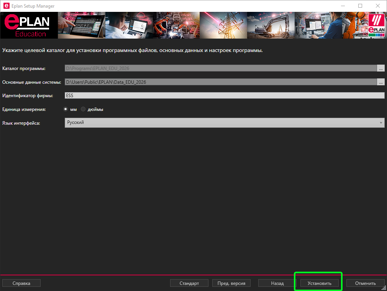Select the мм measurement unit

[x=66, y=109]
